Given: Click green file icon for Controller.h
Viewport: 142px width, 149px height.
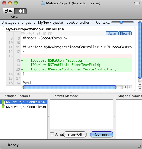Looking at the screenshot, I should pyautogui.click(x=3, y=102).
